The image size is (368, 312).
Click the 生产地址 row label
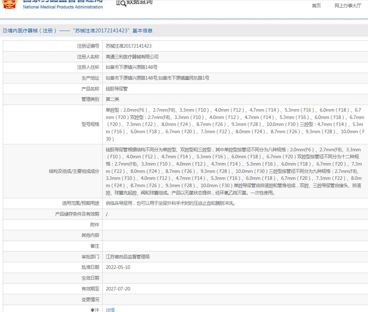tap(91, 78)
